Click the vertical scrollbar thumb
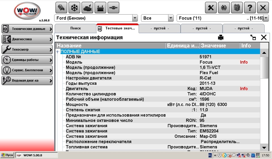This screenshot has height=159, width=272. (264, 68)
